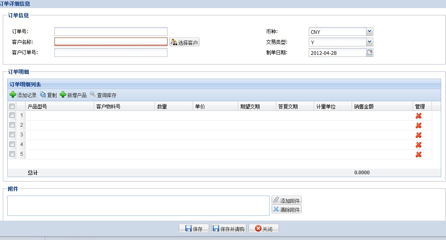Delete row 3 with red X icon
This screenshot has width=446, height=240.
tap(419, 135)
